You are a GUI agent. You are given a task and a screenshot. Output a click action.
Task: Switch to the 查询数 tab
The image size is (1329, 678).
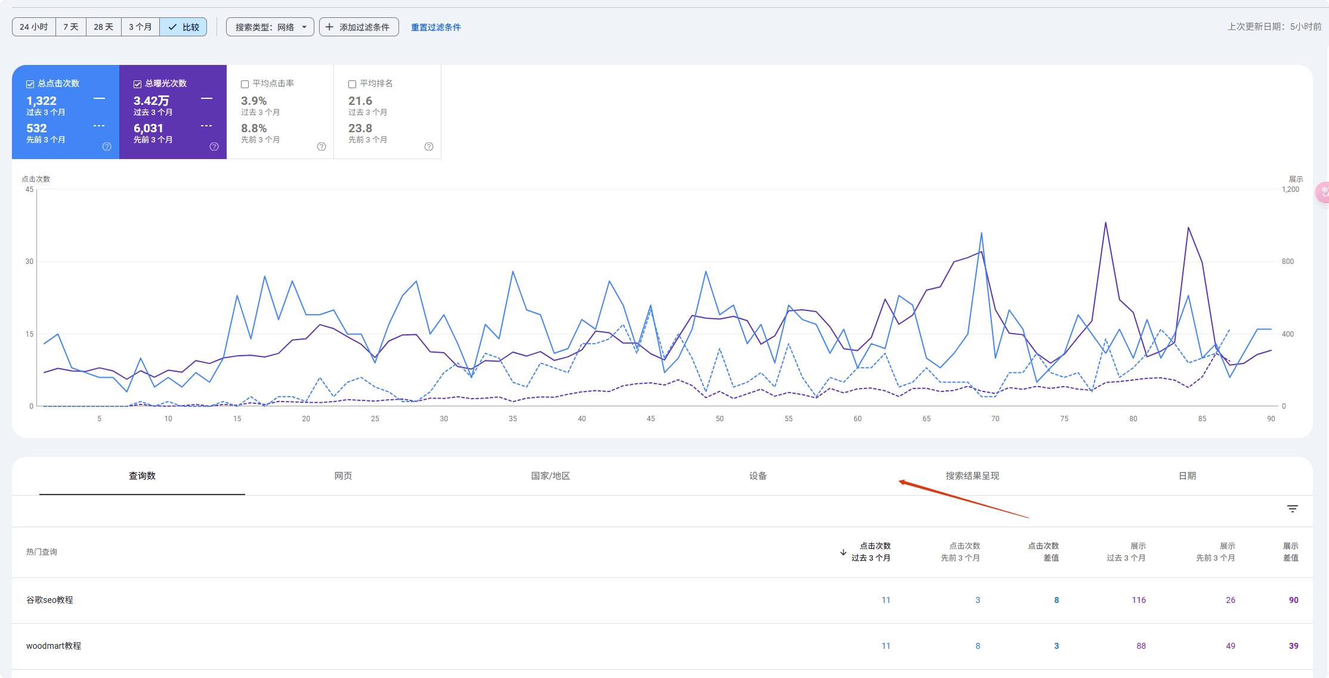142,475
